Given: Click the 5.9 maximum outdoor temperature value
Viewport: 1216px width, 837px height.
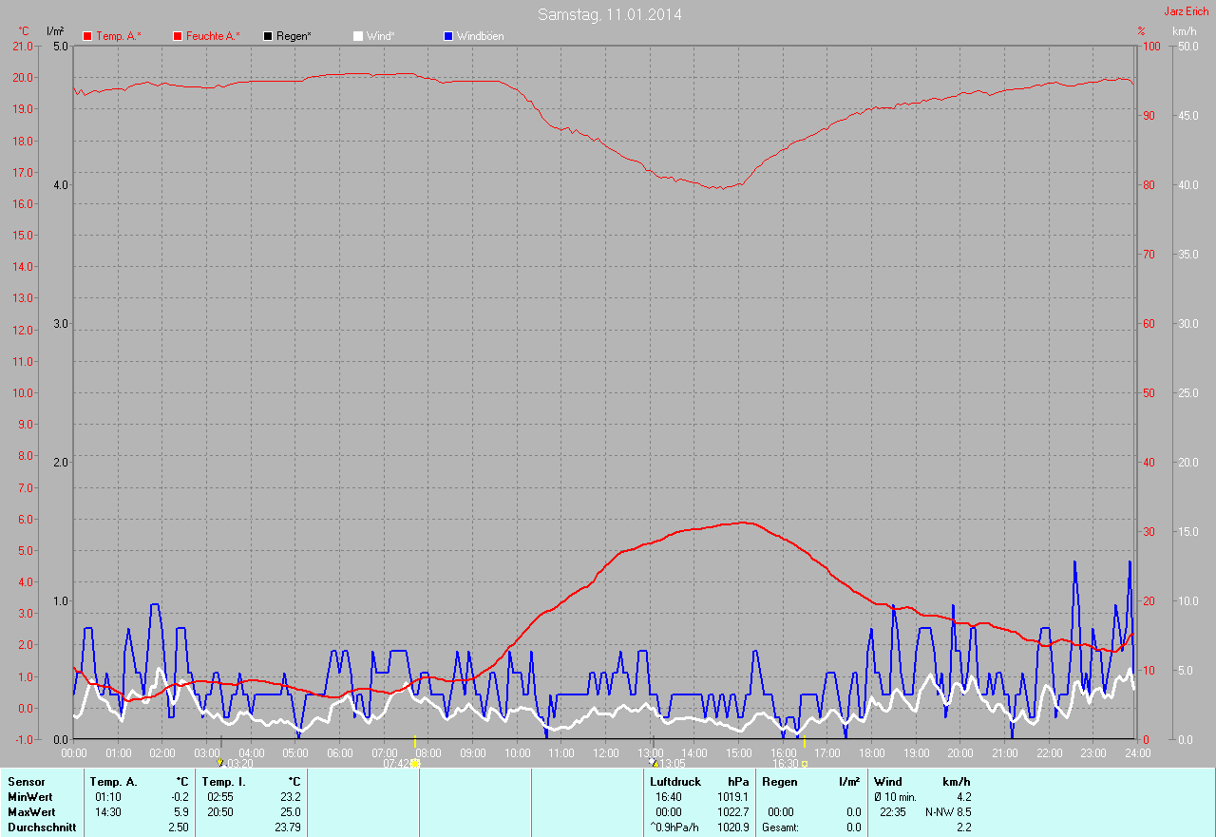Looking at the screenshot, I should [180, 812].
